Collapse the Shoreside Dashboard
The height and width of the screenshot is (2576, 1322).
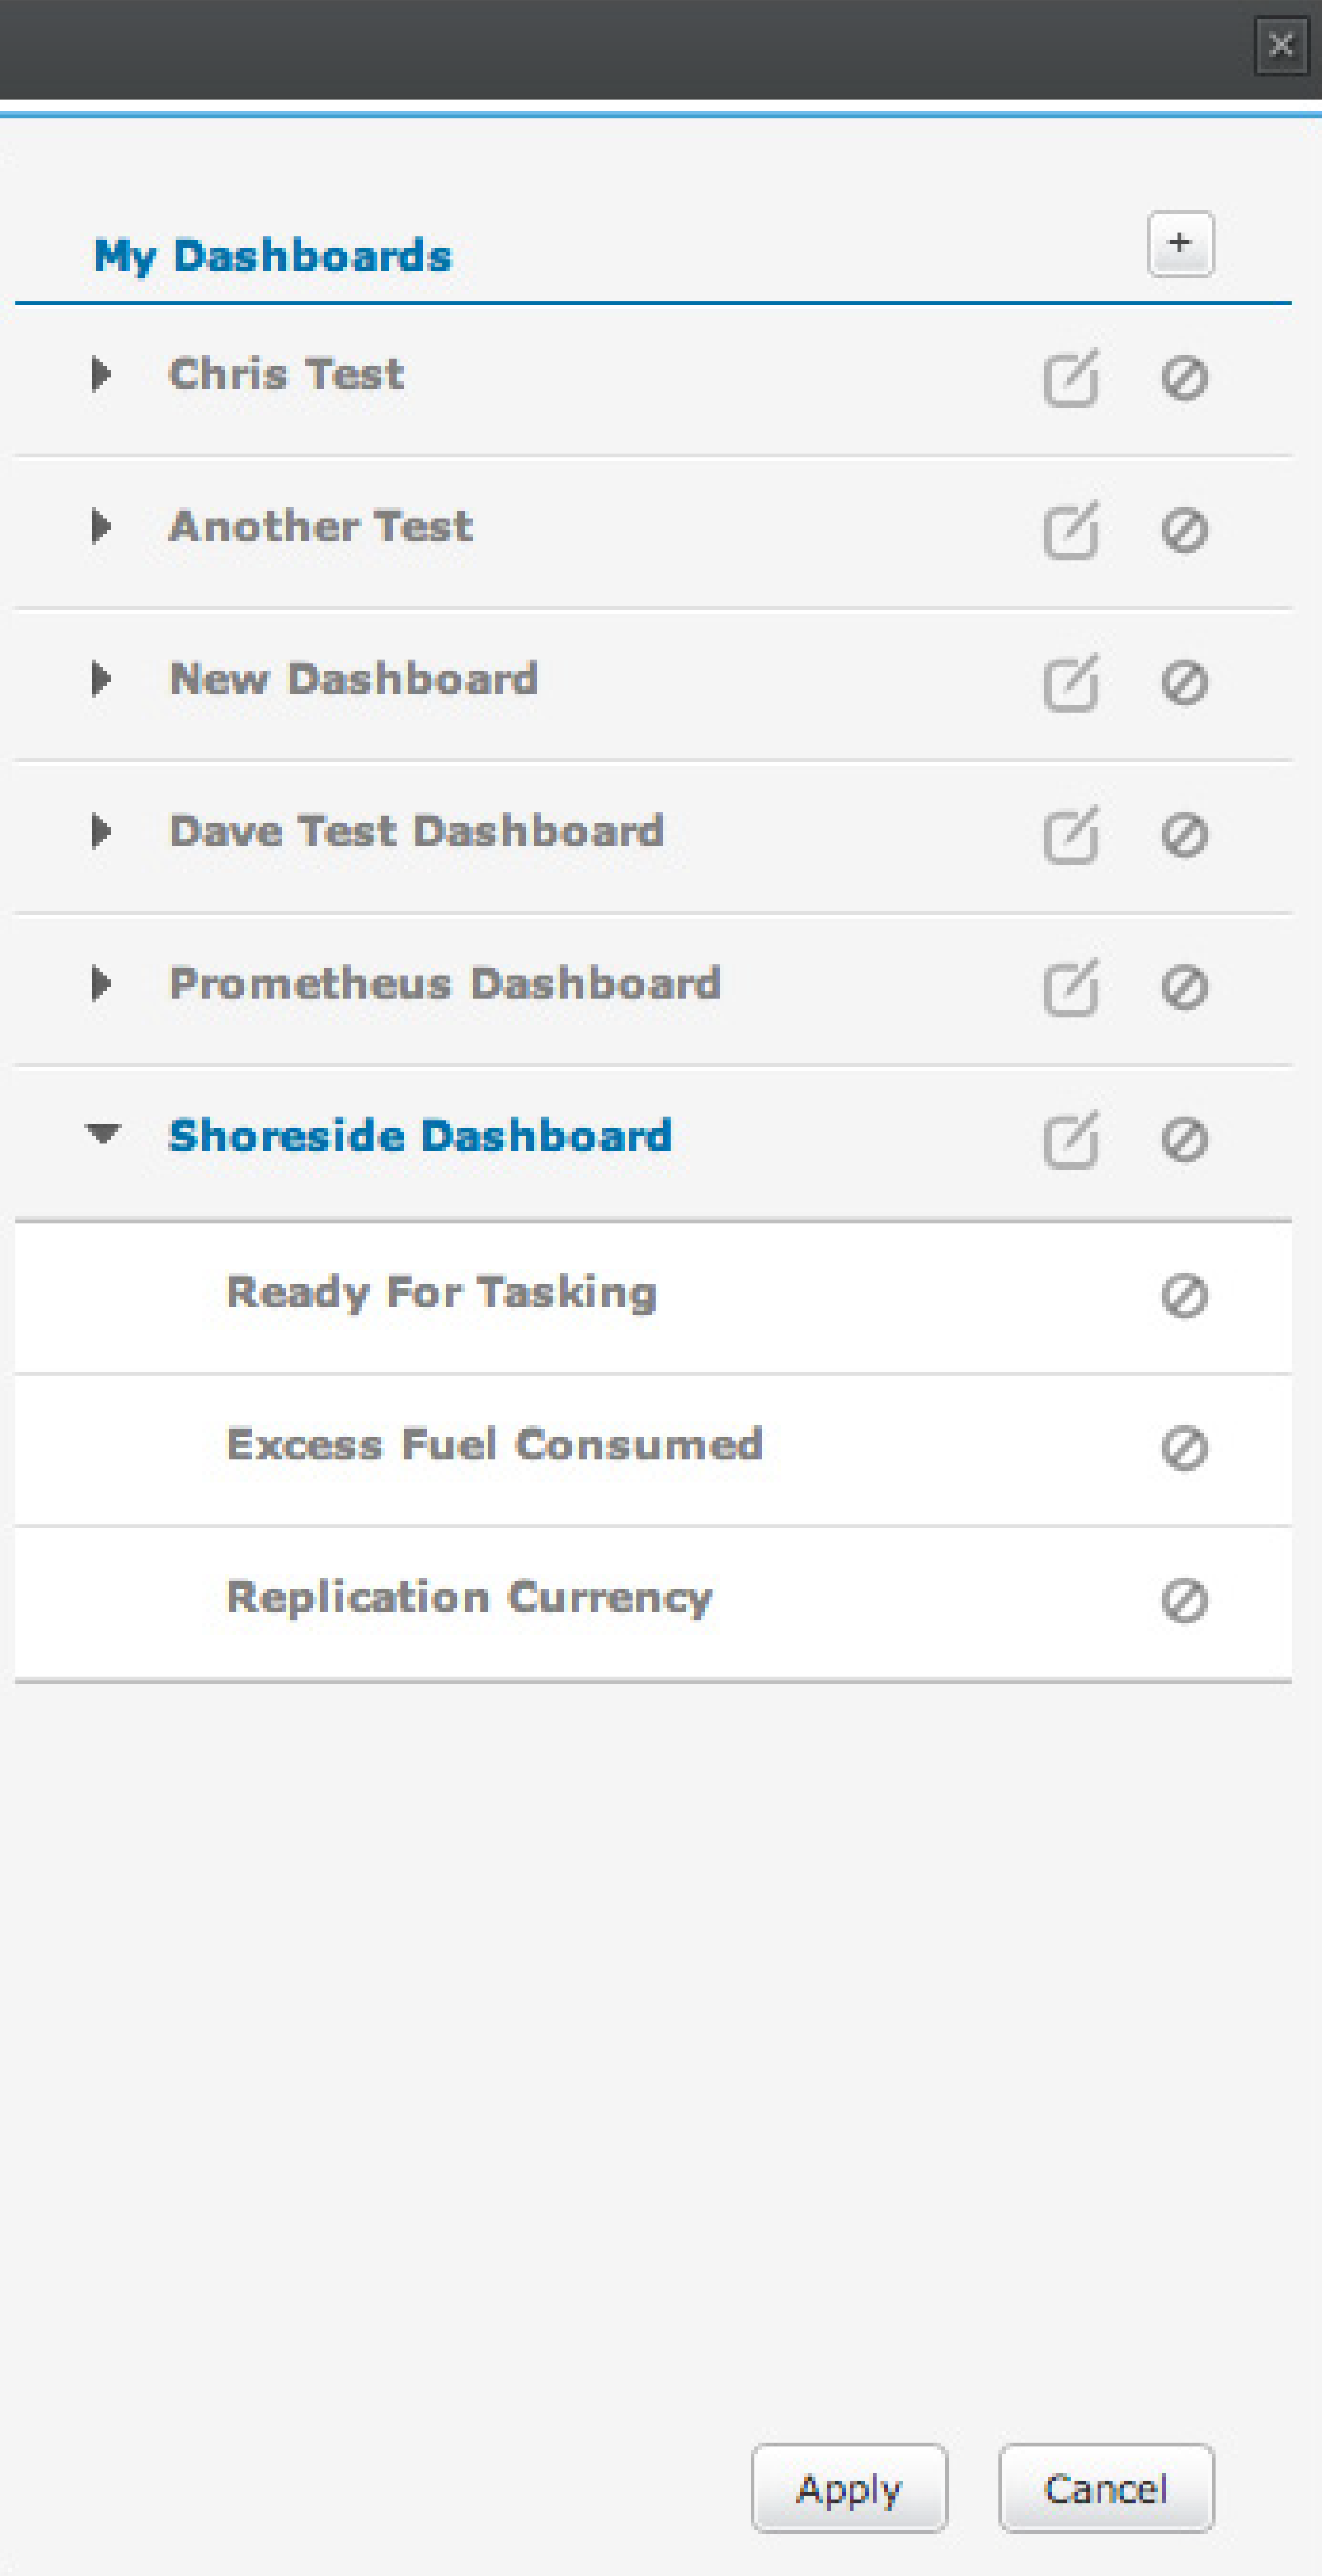click(x=103, y=1133)
